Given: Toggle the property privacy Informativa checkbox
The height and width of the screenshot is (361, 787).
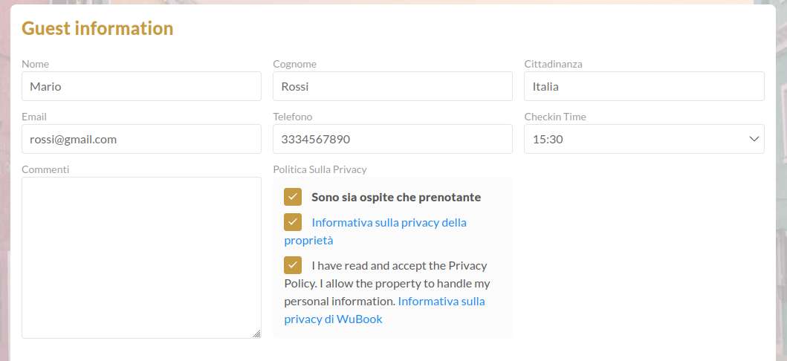Looking at the screenshot, I should click(x=293, y=222).
